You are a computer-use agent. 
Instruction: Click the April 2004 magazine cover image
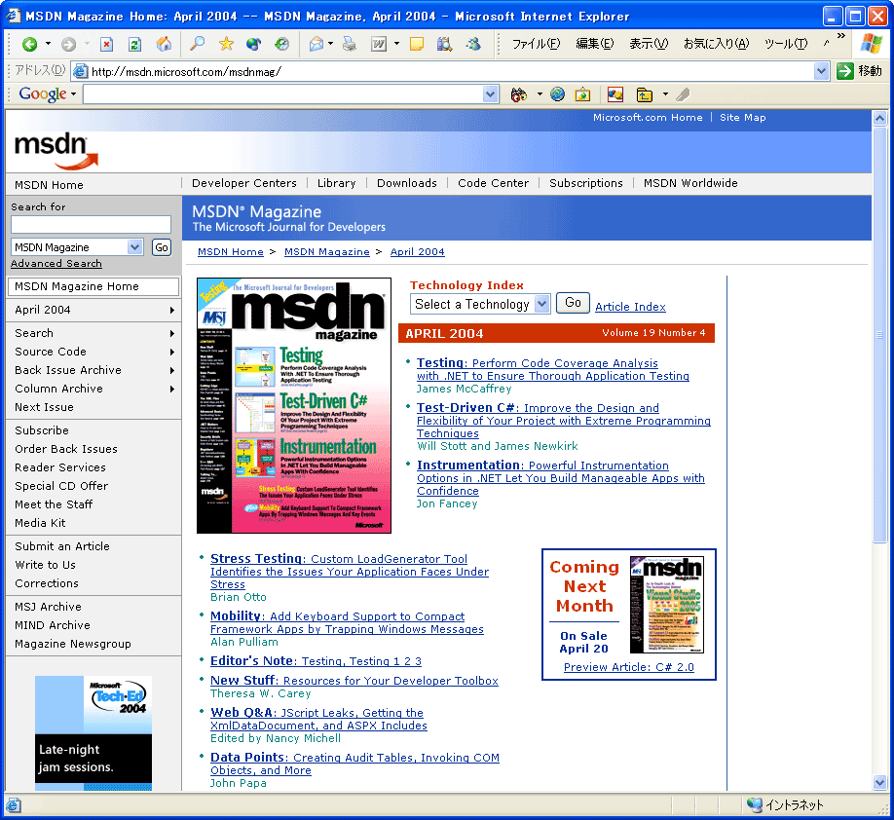[294, 405]
